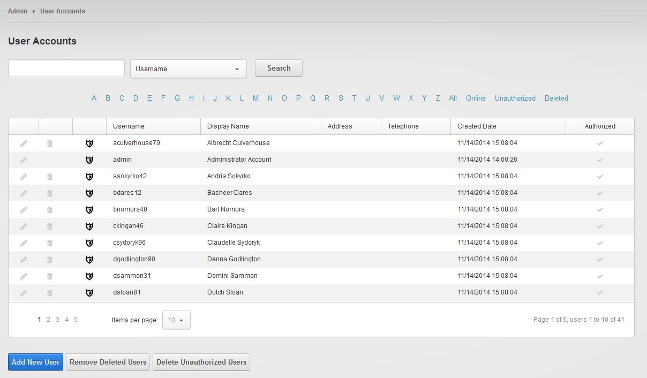Image resolution: width=647 pixels, height=378 pixels.
Task: Click the user search text field
Action: 66,68
